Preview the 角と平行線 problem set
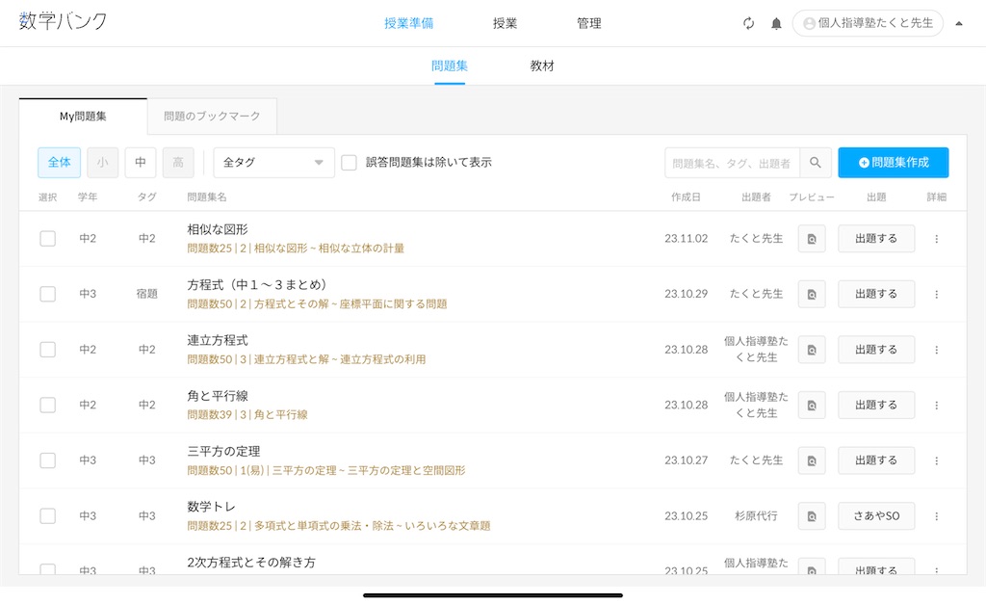Screen dimensions: 986x604 [x=812, y=406]
